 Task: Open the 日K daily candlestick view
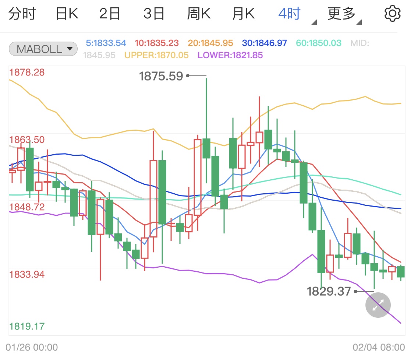coord(66,13)
